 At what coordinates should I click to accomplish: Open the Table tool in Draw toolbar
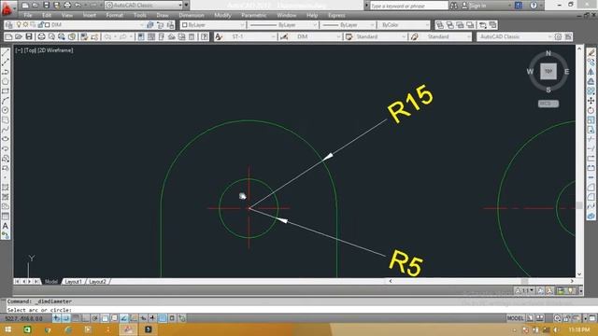click(6, 216)
